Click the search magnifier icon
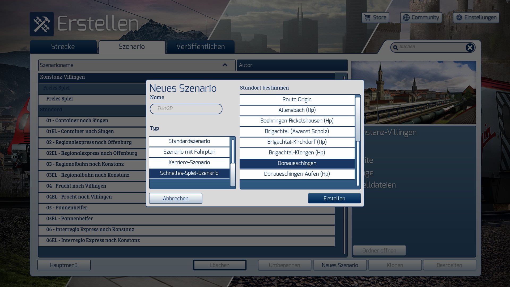 click(396, 48)
